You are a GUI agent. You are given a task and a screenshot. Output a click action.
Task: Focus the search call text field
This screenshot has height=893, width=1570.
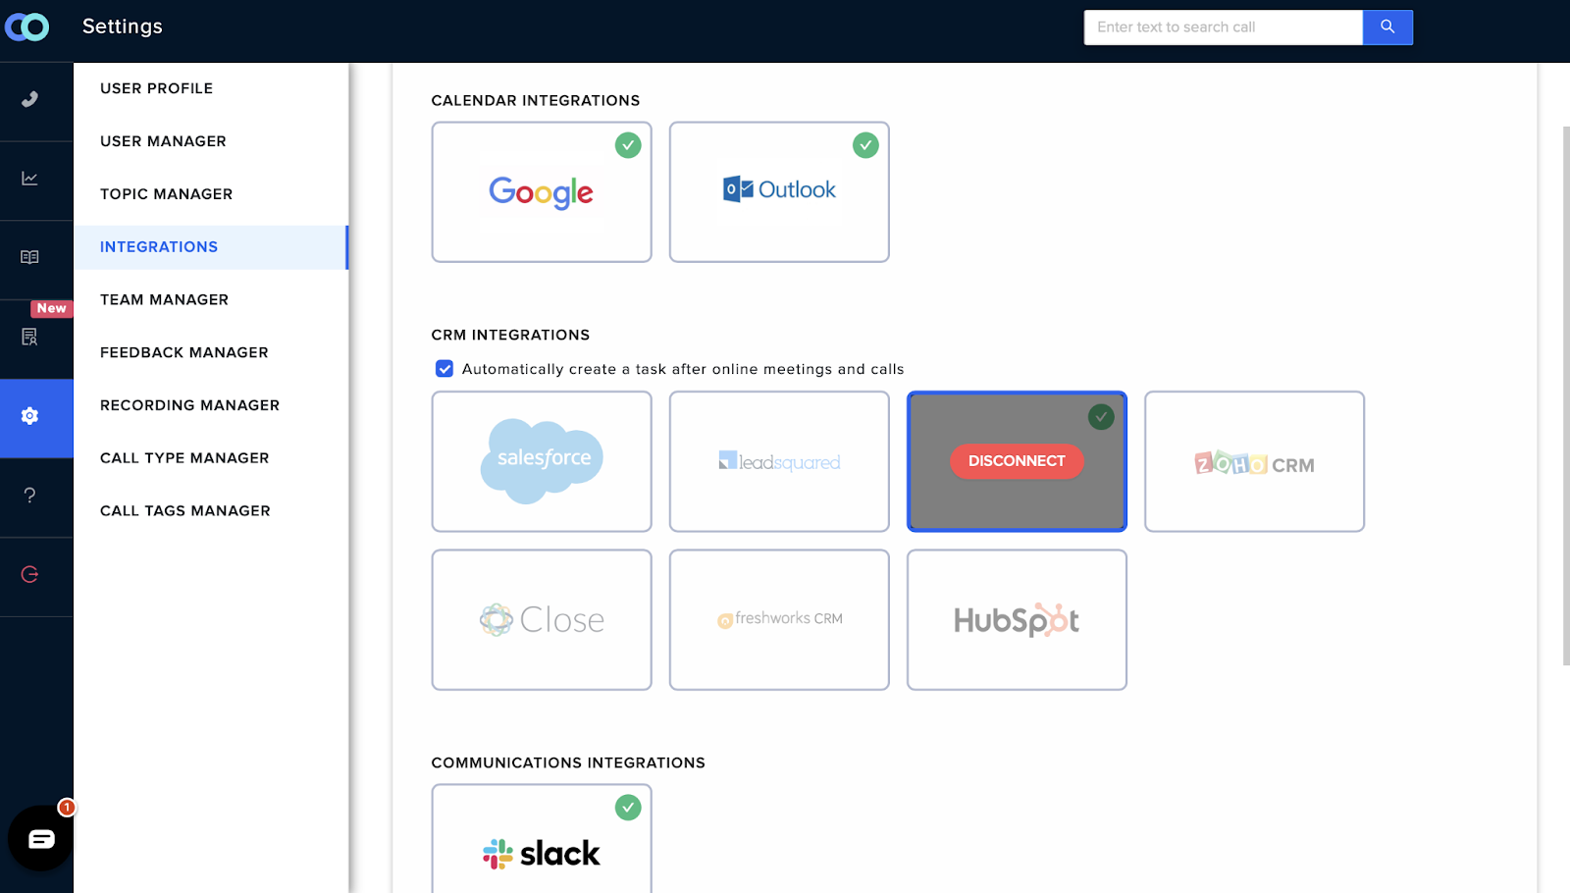(x=1223, y=27)
